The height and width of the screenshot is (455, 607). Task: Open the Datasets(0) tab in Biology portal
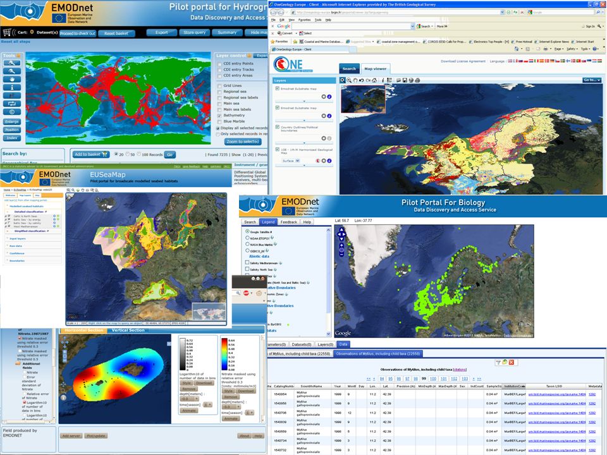302,344
